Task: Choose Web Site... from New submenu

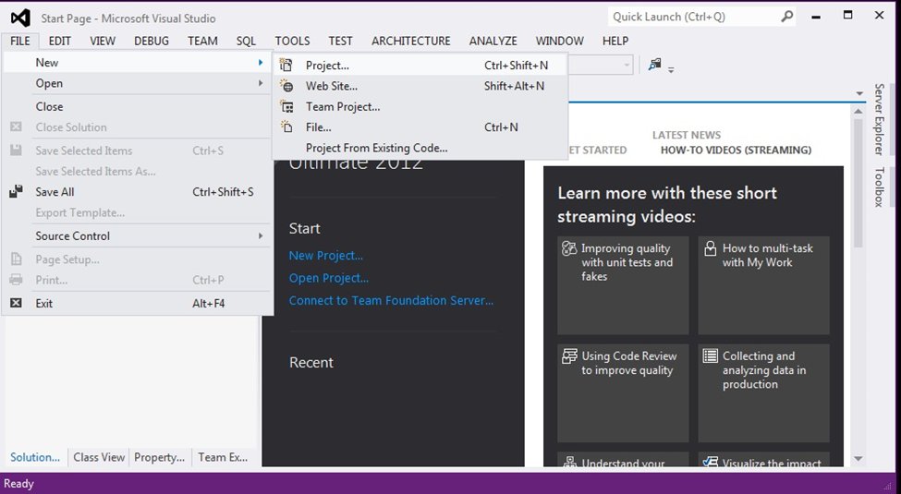Action: (420, 86)
